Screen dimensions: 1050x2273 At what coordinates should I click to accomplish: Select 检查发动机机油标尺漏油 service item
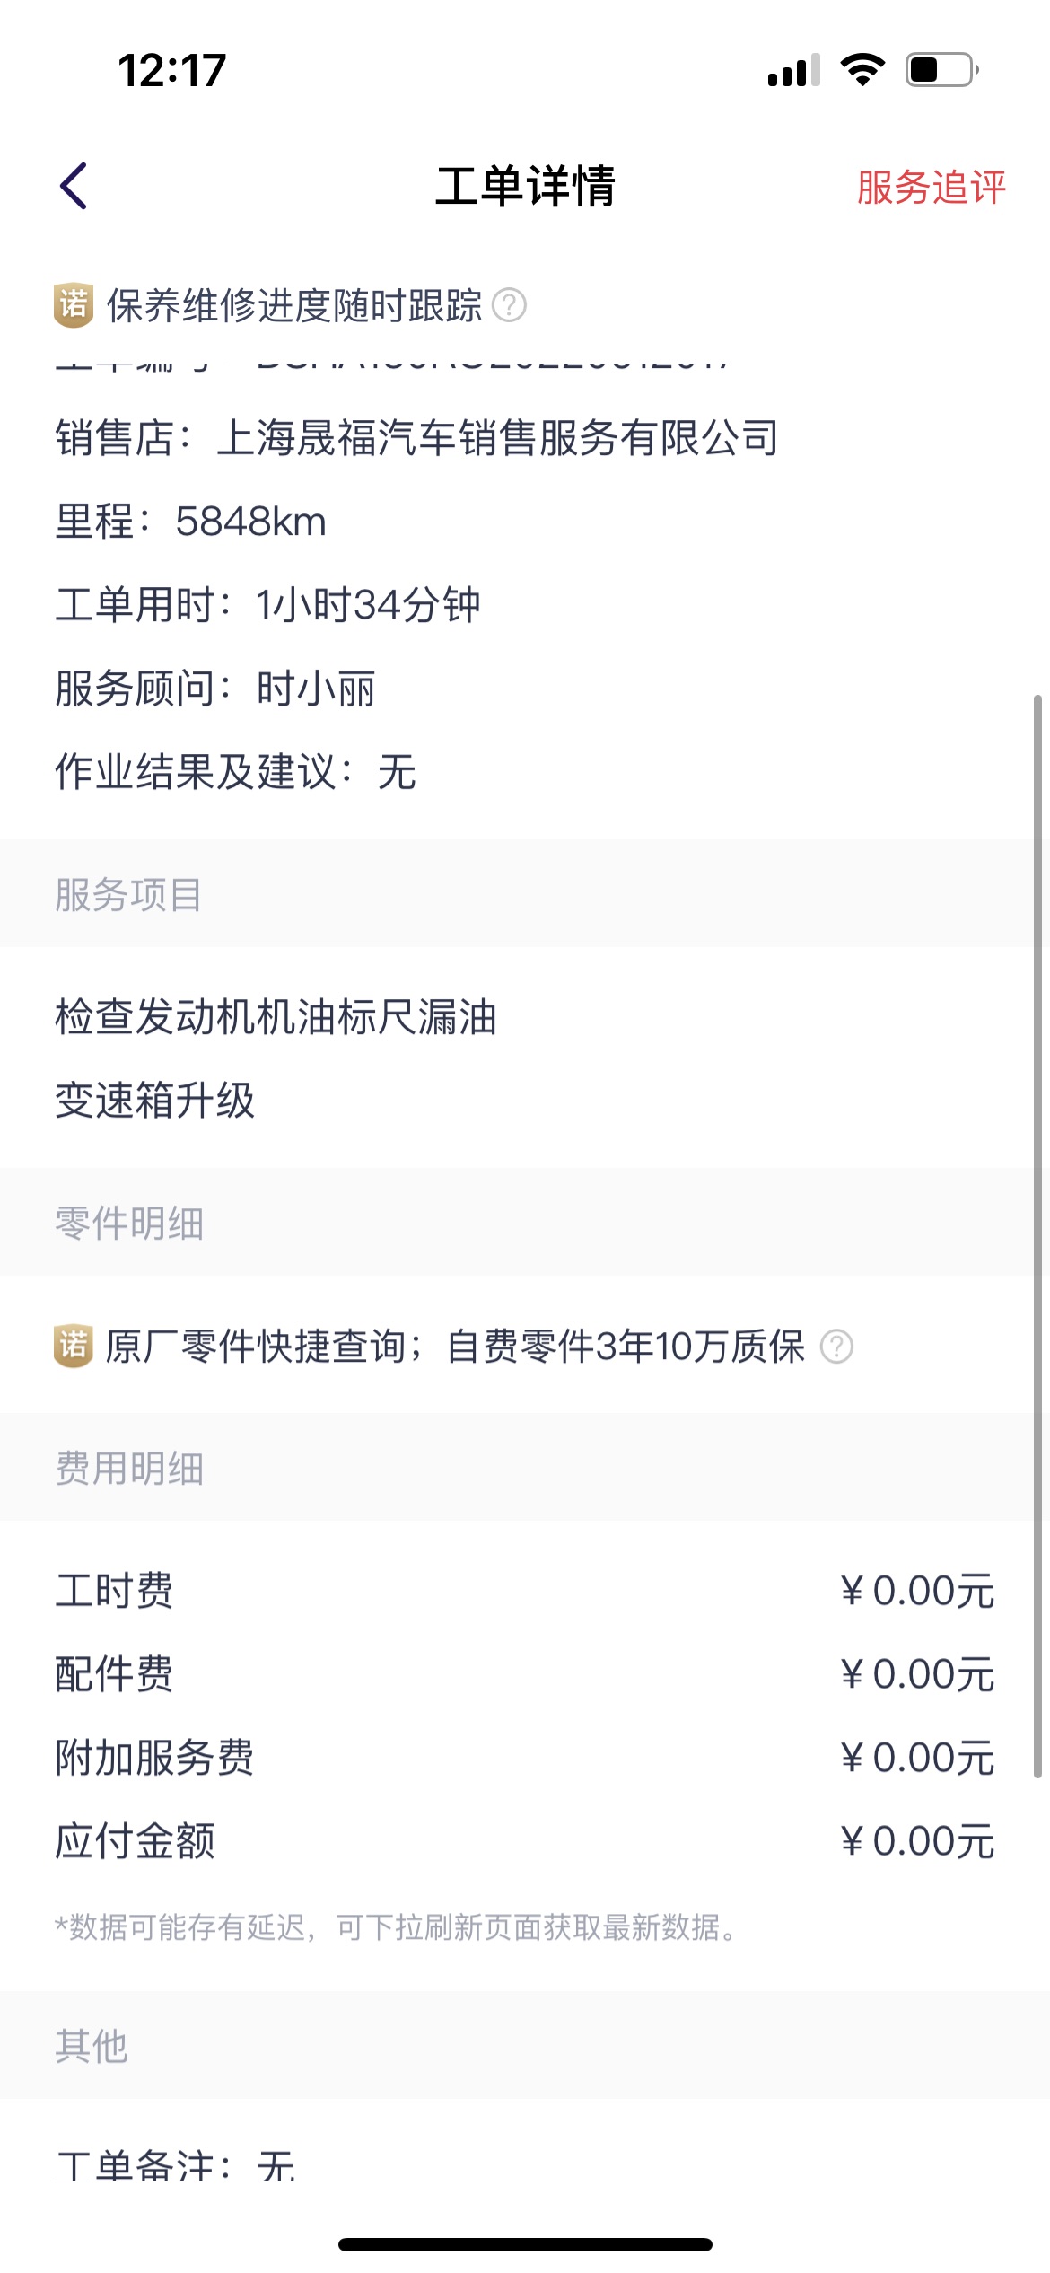[x=276, y=1017]
